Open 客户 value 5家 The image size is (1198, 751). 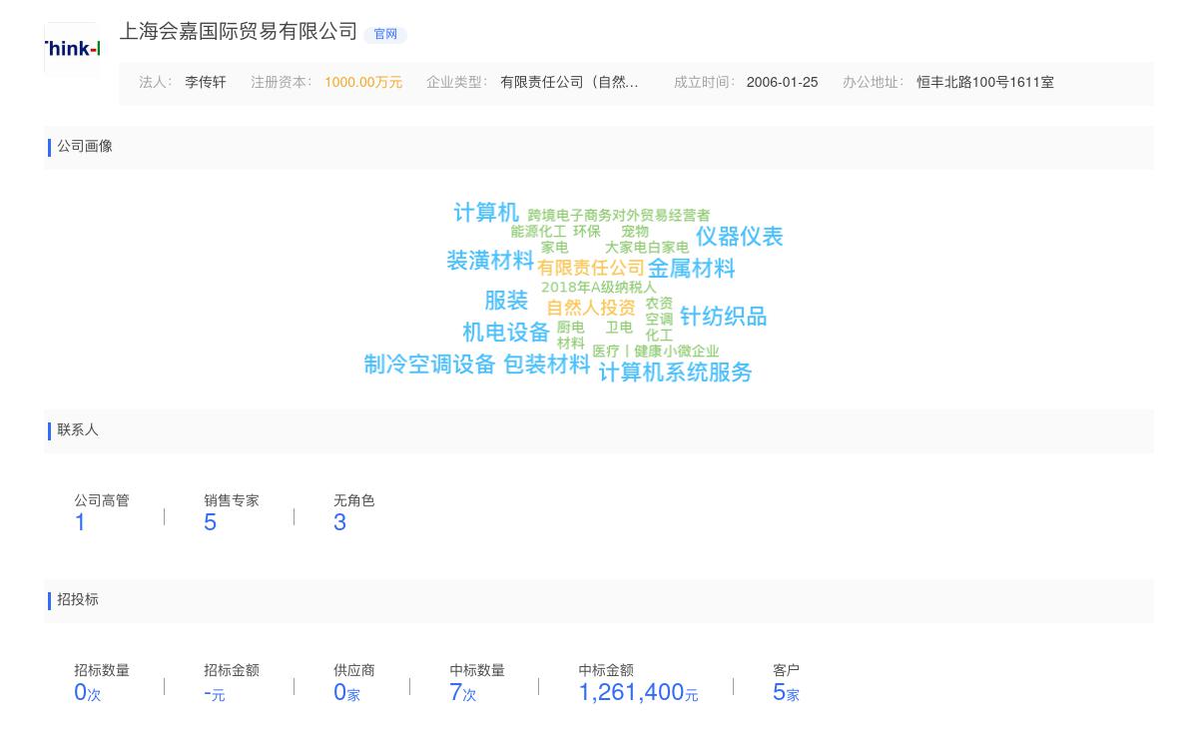tap(787, 692)
